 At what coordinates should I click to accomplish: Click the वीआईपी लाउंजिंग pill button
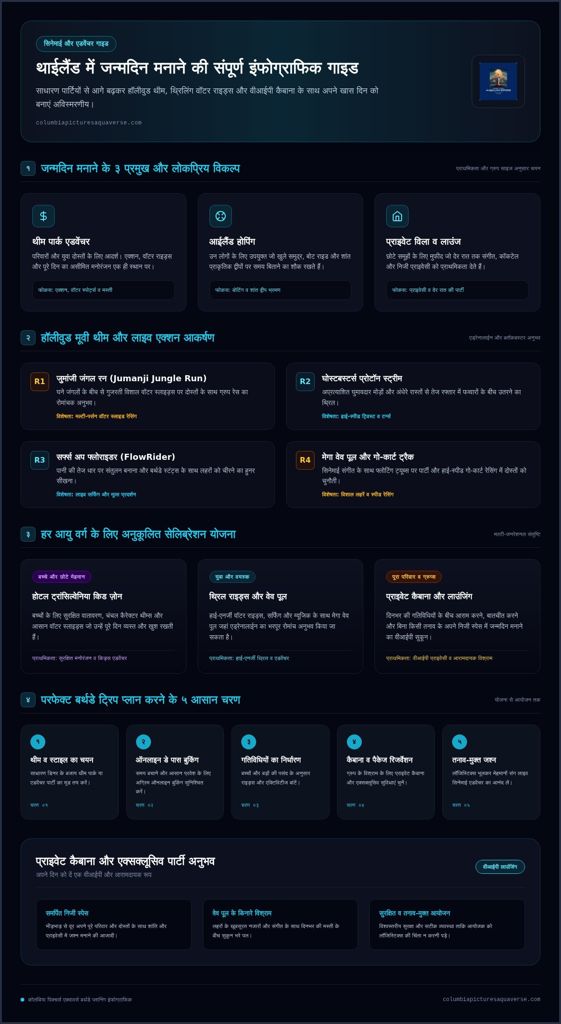click(x=500, y=867)
